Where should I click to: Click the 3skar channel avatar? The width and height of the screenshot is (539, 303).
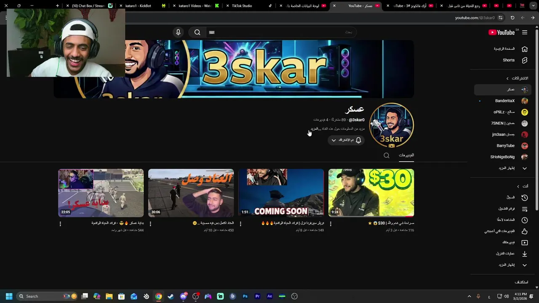[x=392, y=125]
